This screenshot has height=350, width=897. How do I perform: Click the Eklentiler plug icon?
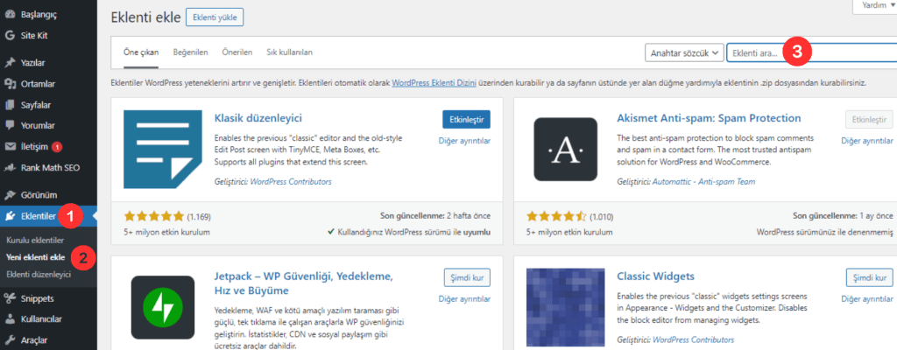coord(9,216)
